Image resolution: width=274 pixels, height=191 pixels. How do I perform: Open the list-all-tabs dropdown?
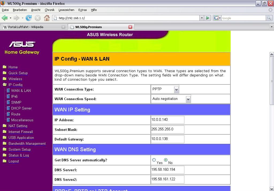(272, 27)
